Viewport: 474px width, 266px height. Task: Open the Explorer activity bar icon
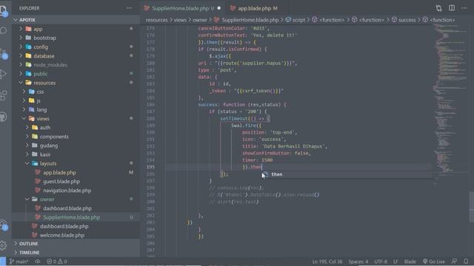tap(4, 11)
